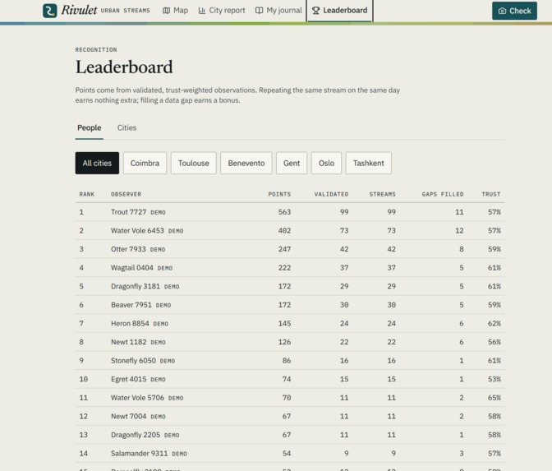Viewport: 552px width, 471px height.
Task: Select the People tab
Action: coord(89,128)
